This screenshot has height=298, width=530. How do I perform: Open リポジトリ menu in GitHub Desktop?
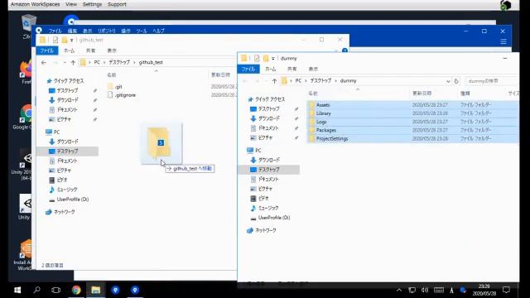[x=107, y=31]
